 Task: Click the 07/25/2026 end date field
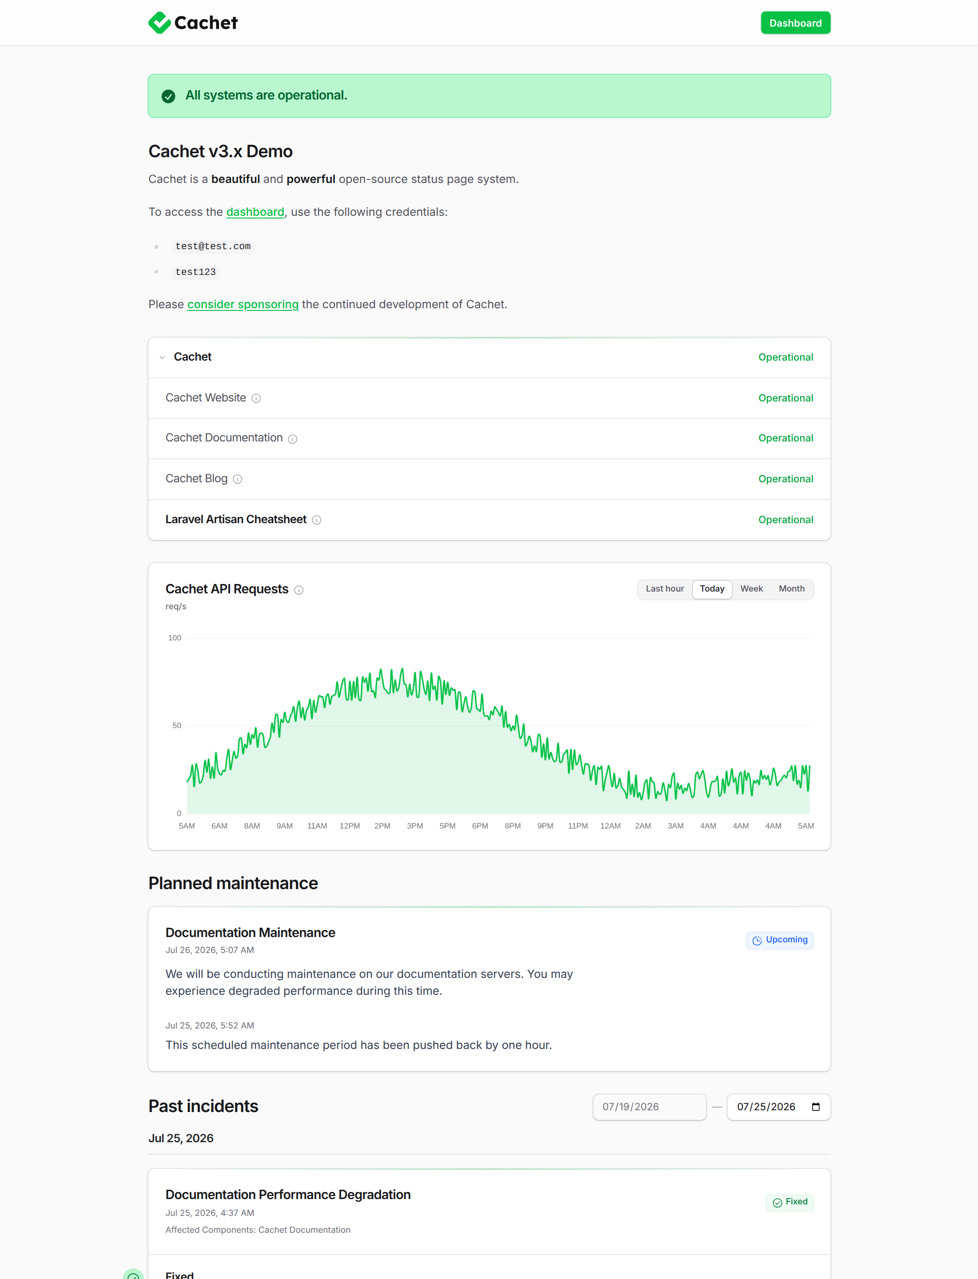[x=778, y=1107]
